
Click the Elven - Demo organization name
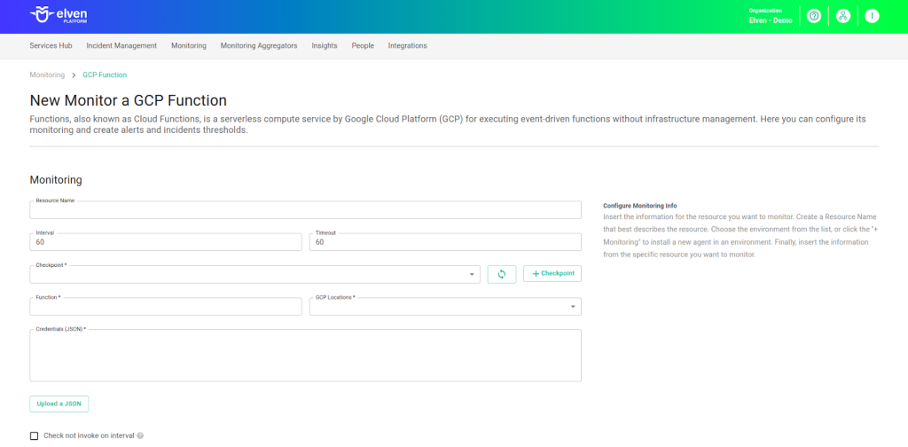771,20
